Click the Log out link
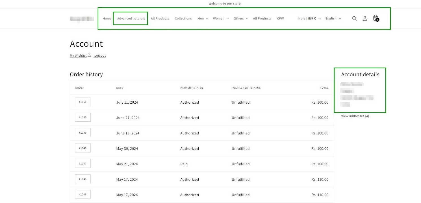 (x=100, y=56)
